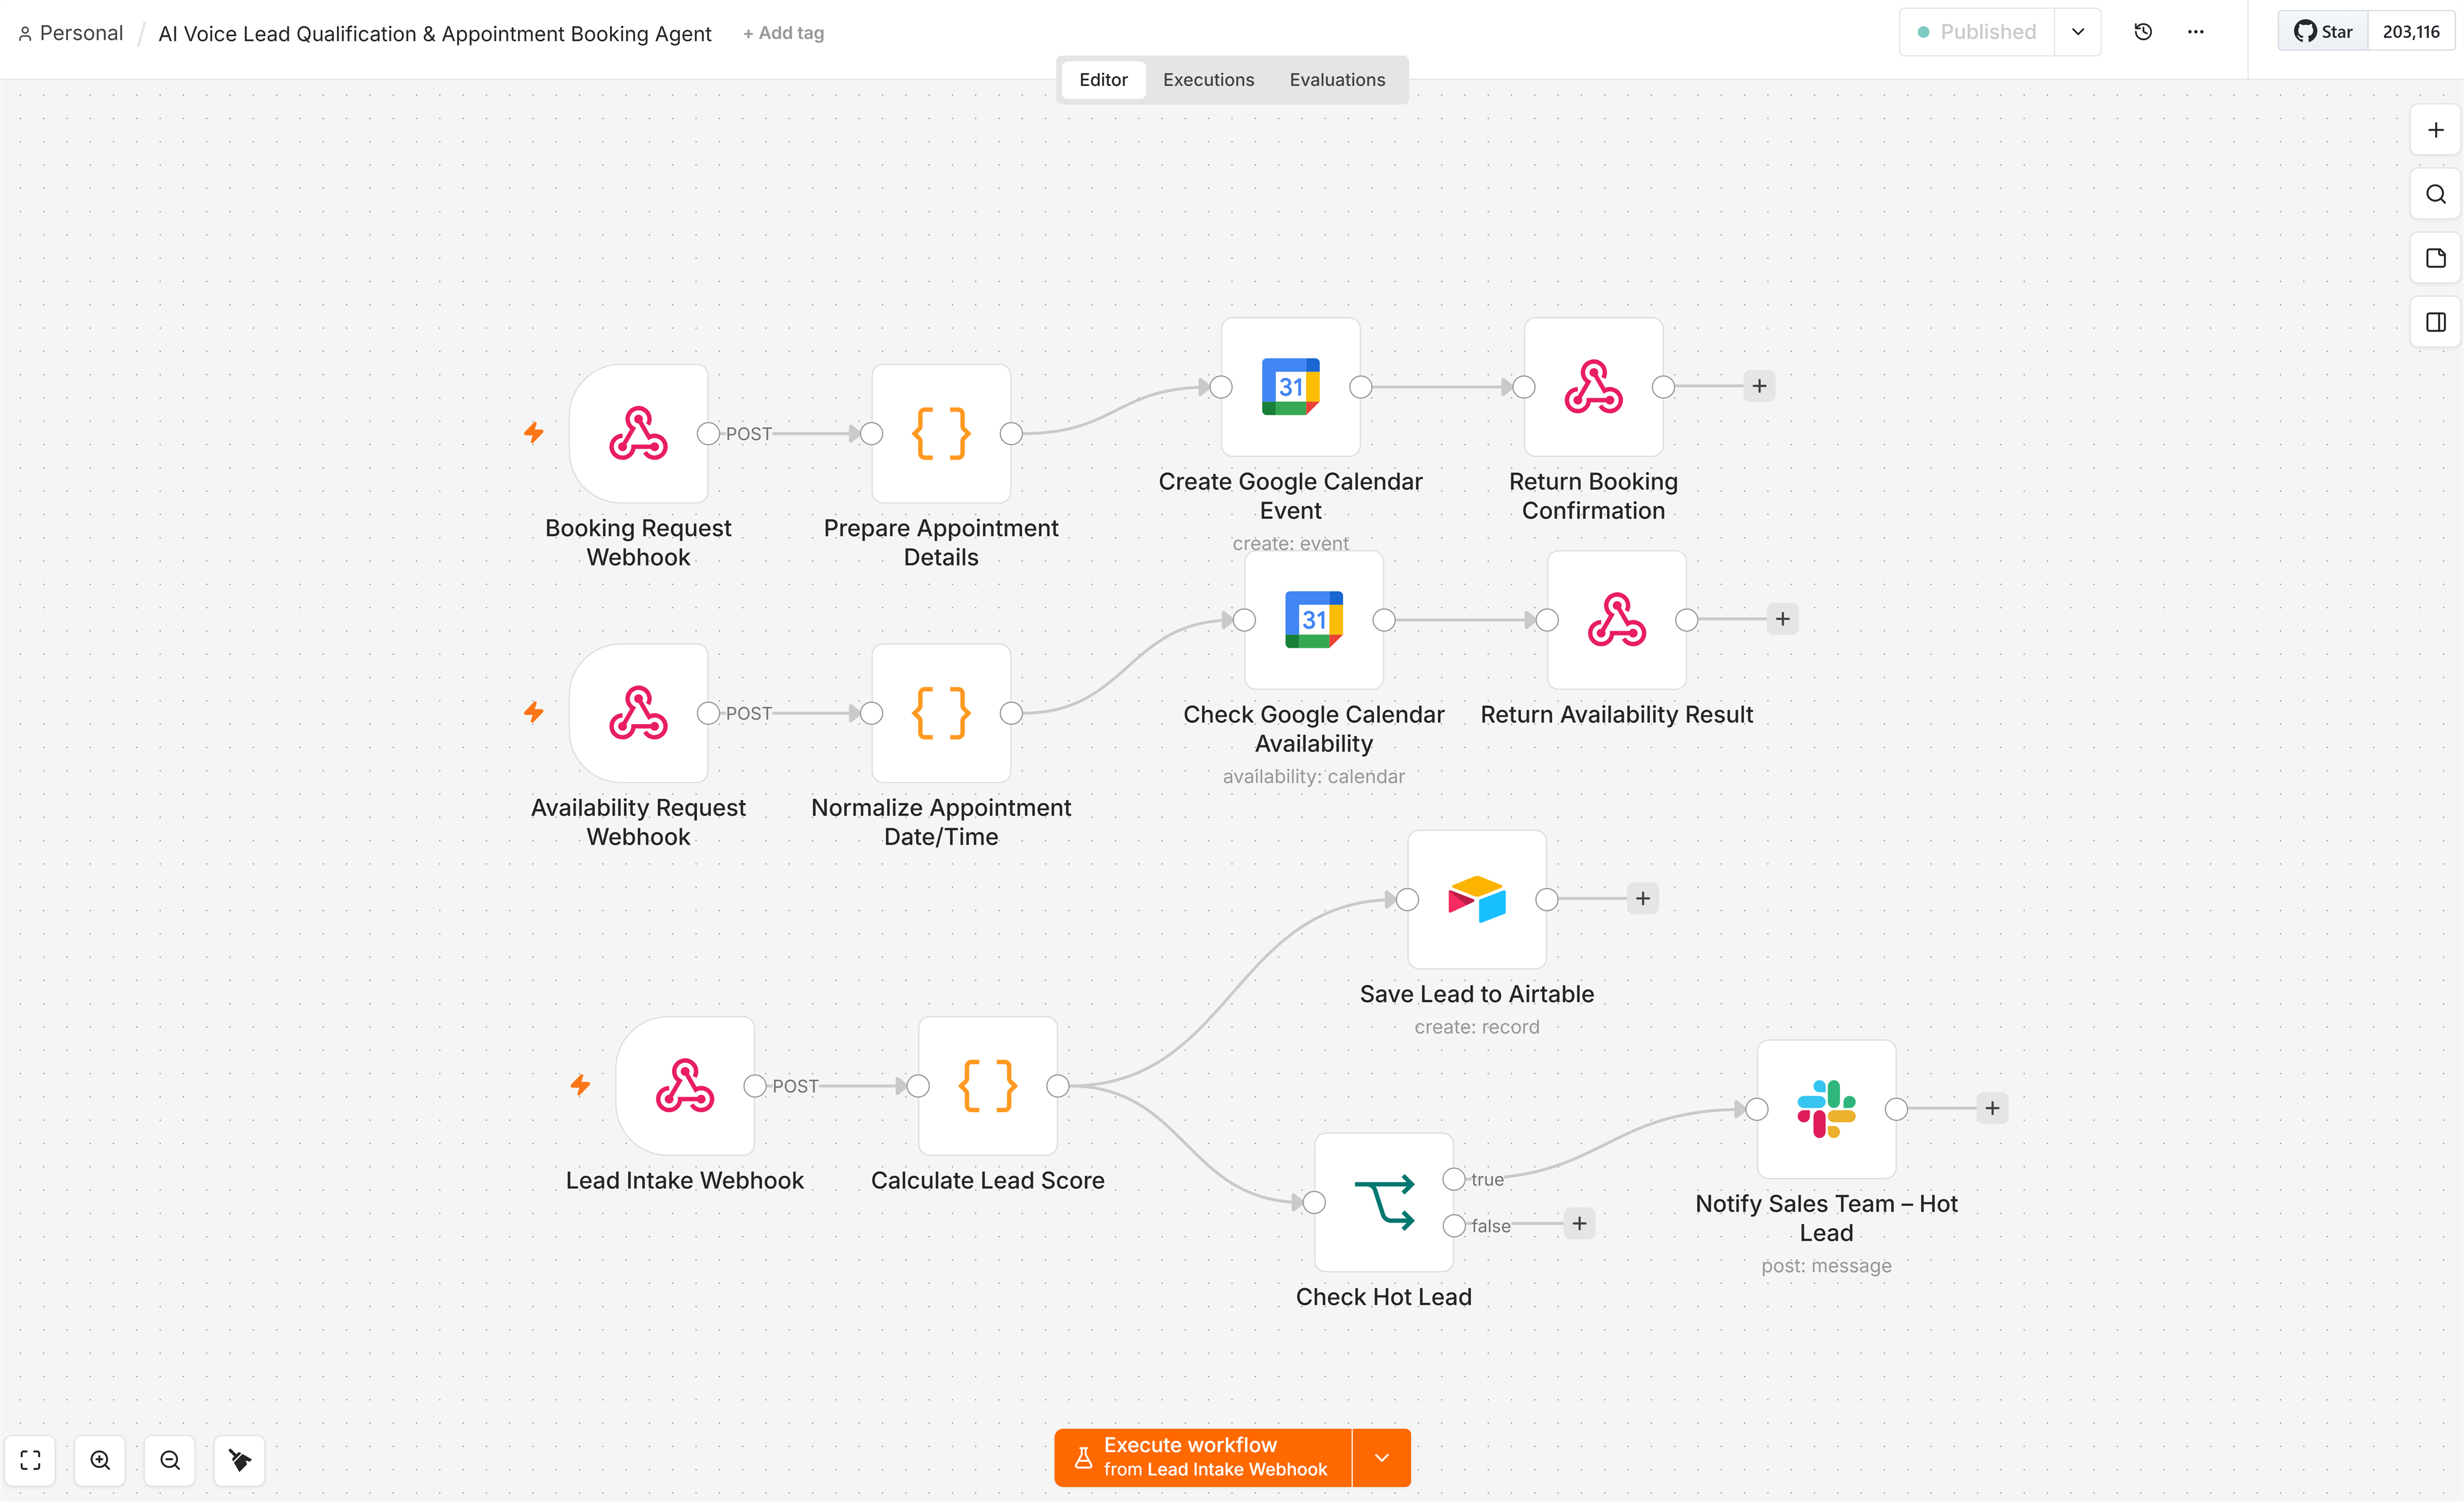Click the Lead Intake Webhook trigger node
Screen dimensions: 2464x1502
point(685,1086)
